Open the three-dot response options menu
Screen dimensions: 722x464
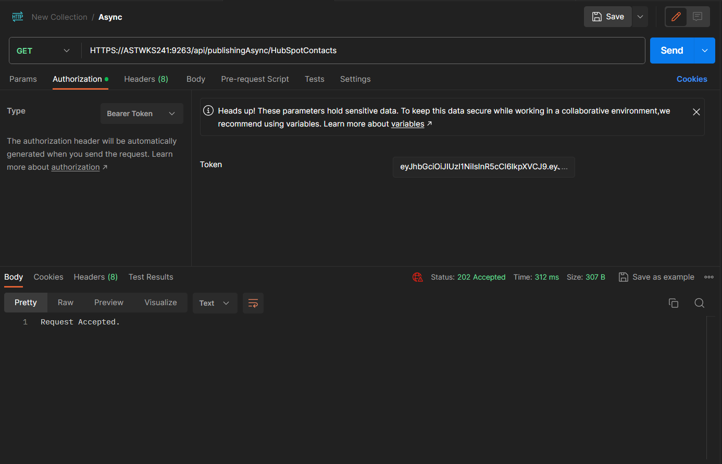click(708, 277)
